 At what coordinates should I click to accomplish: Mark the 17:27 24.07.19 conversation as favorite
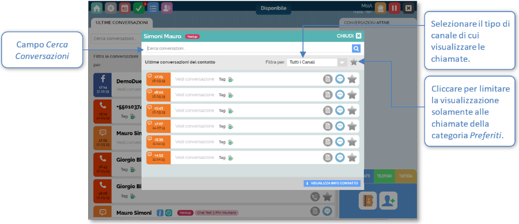pos(352,126)
